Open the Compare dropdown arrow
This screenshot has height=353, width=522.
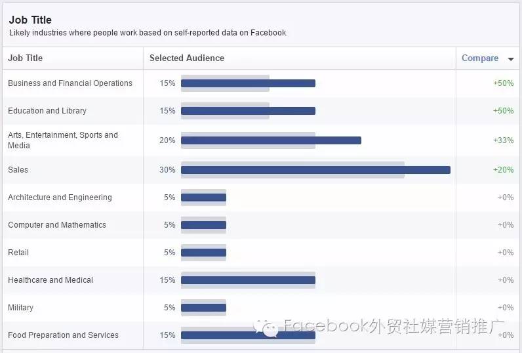pos(511,59)
